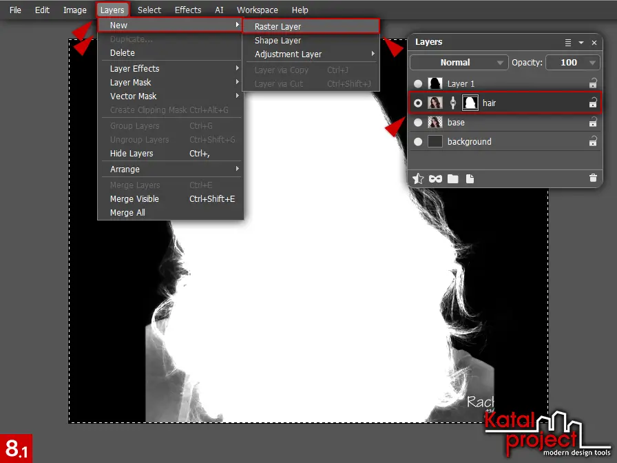
Task: Open the Layers menu
Action: click(x=112, y=10)
